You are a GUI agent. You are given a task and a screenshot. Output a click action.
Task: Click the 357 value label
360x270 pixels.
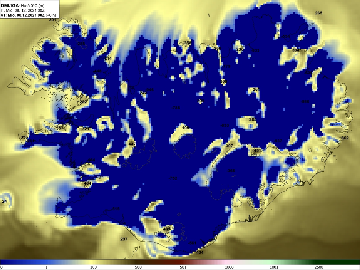(60, 128)
